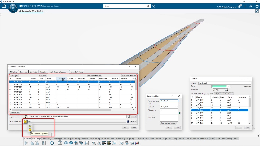Screen dimensions: 260x146
Task: Click the green color swatch in Laminate dialog
Action: point(219,87)
